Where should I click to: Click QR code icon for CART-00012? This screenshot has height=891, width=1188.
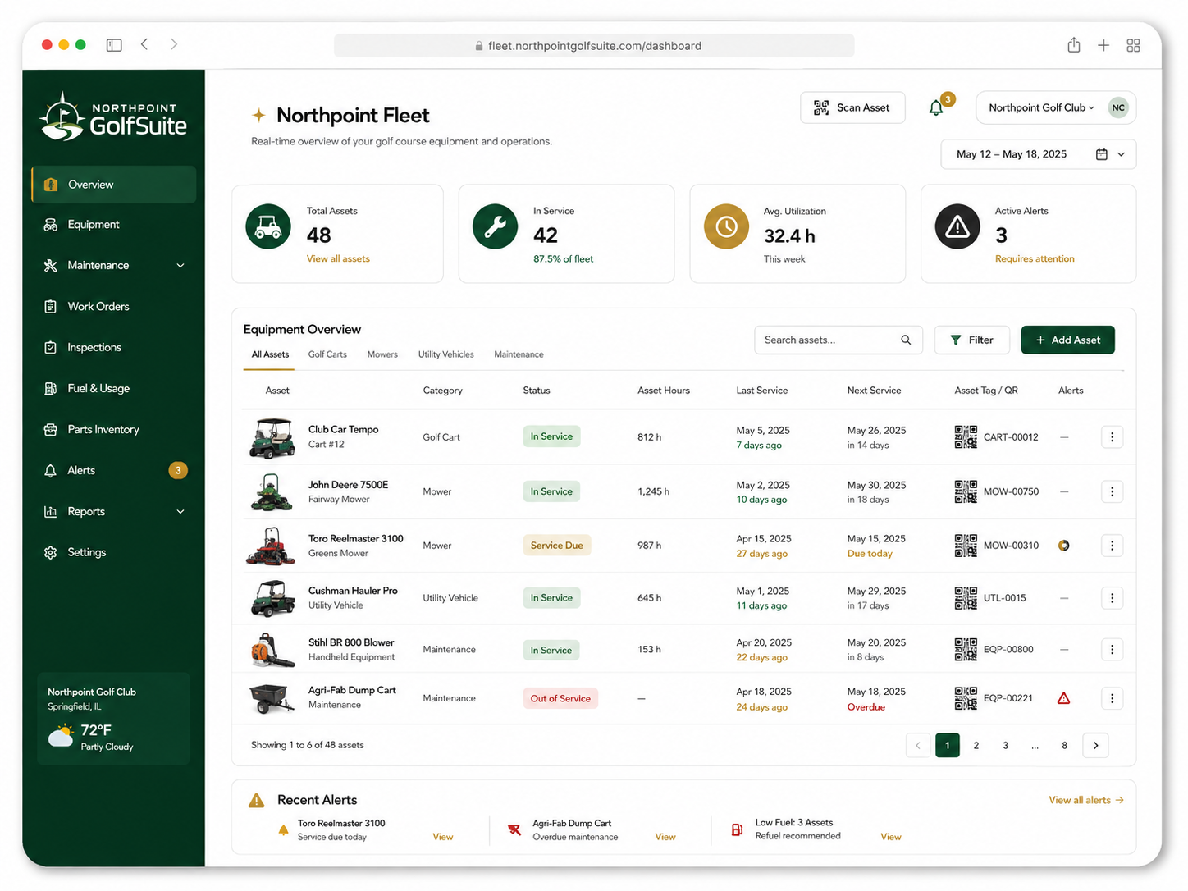click(x=966, y=436)
